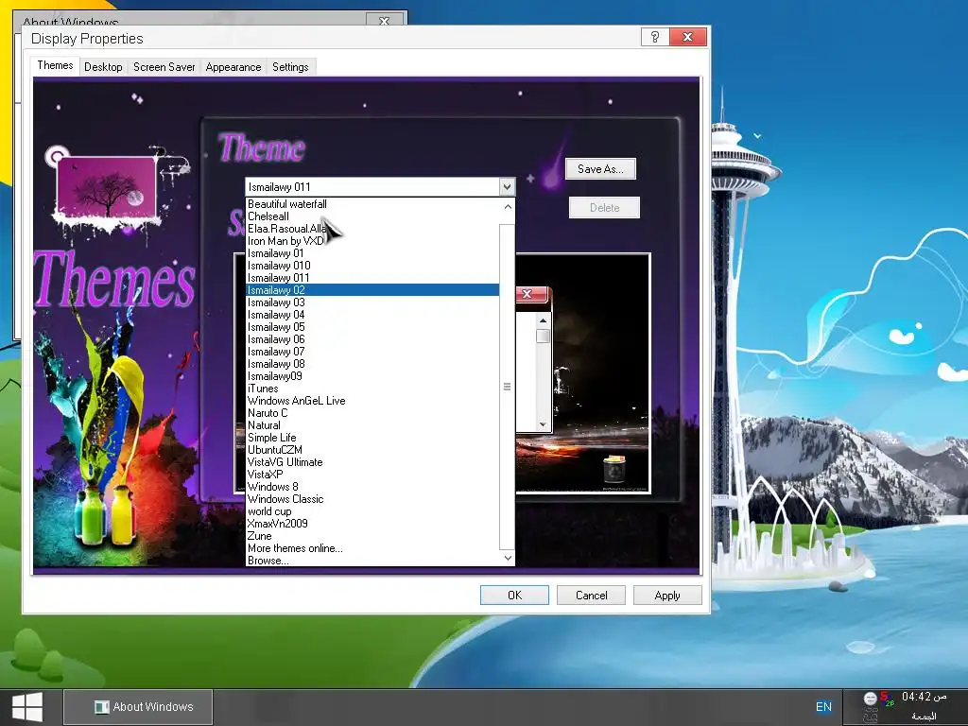Collapse the theme dropdown arrow
Viewport: 968px width, 726px height.
click(x=507, y=186)
